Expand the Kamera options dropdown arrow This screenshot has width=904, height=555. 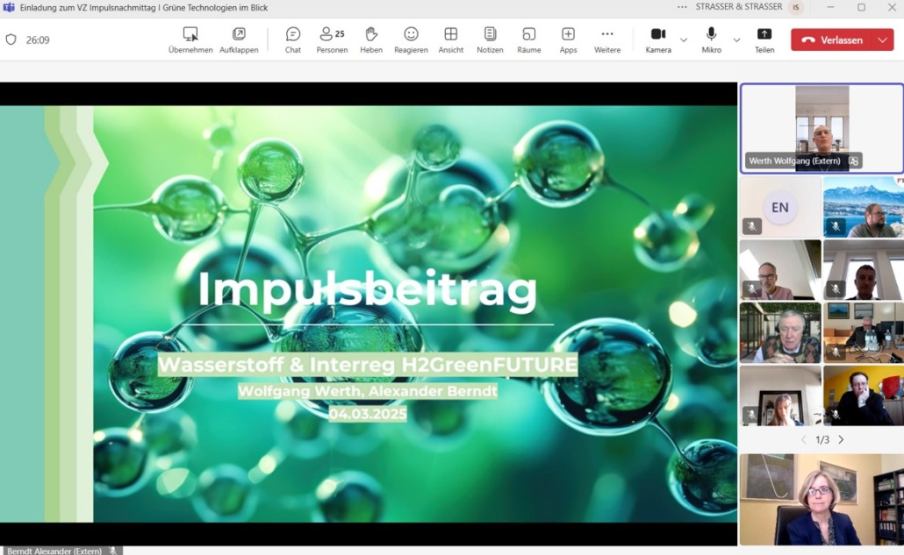click(684, 40)
